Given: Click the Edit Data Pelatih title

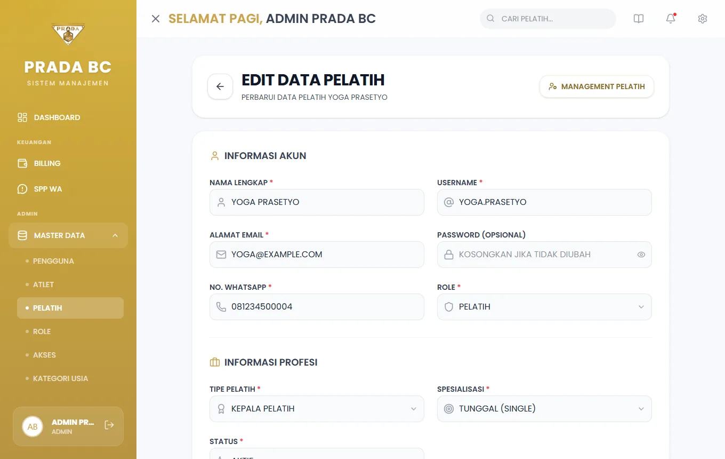Looking at the screenshot, I should (x=313, y=80).
